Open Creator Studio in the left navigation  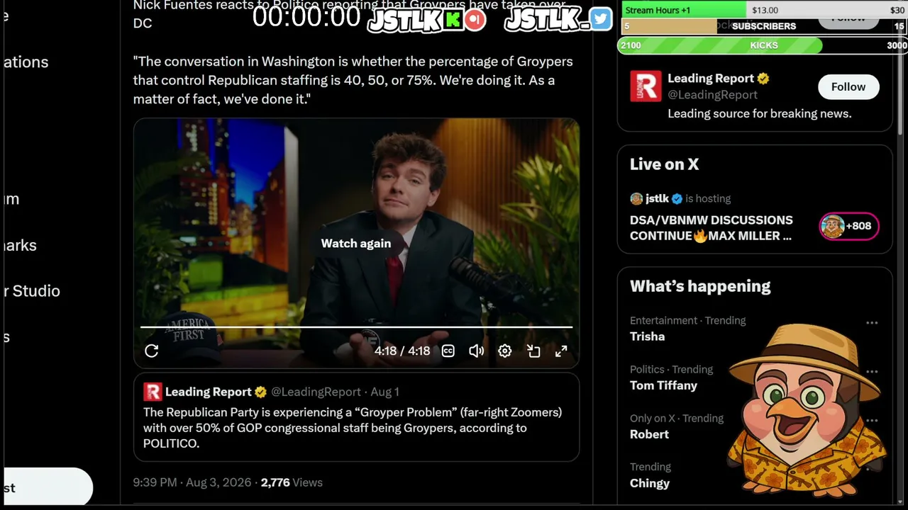coord(31,291)
